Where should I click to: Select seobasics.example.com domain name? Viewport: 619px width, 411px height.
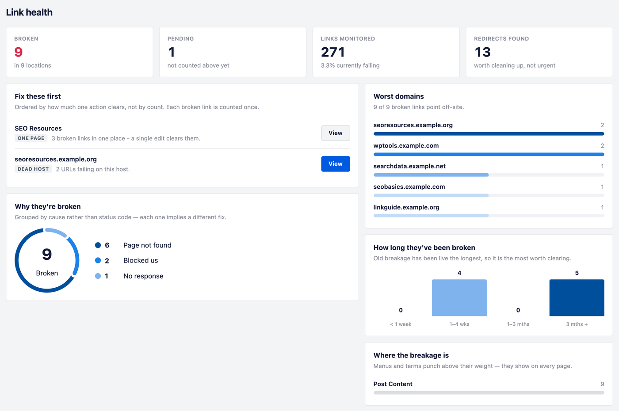click(409, 187)
